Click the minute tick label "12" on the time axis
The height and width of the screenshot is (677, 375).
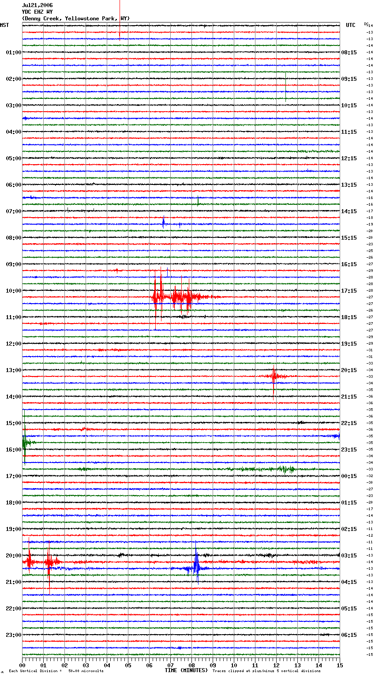[x=276, y=665]
